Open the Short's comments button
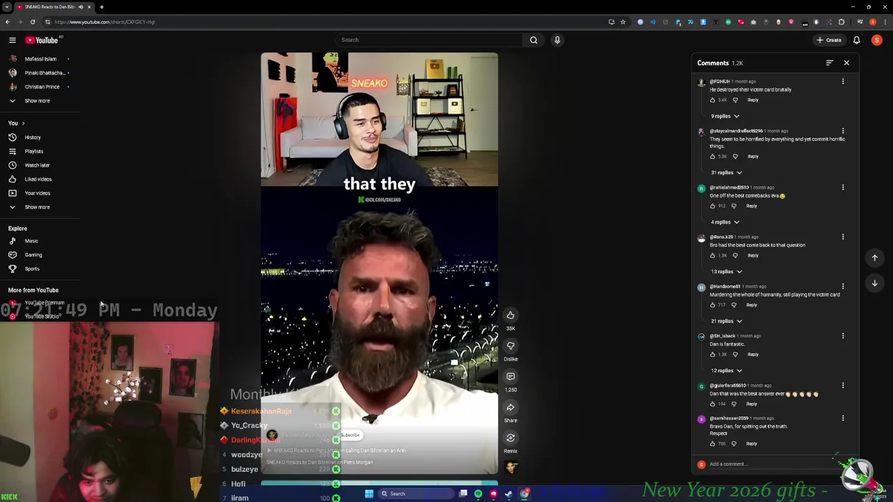 [x=511, y=376]
